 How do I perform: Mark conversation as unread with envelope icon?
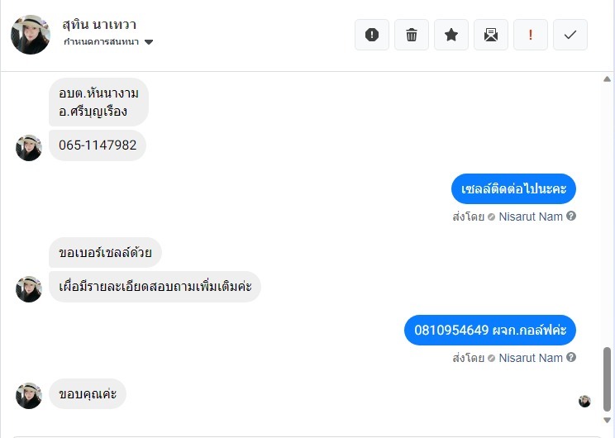point(491,35)
